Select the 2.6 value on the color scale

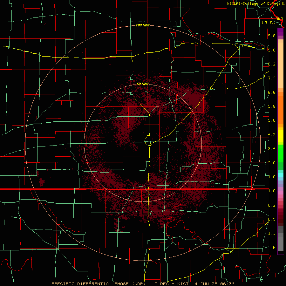272,163
